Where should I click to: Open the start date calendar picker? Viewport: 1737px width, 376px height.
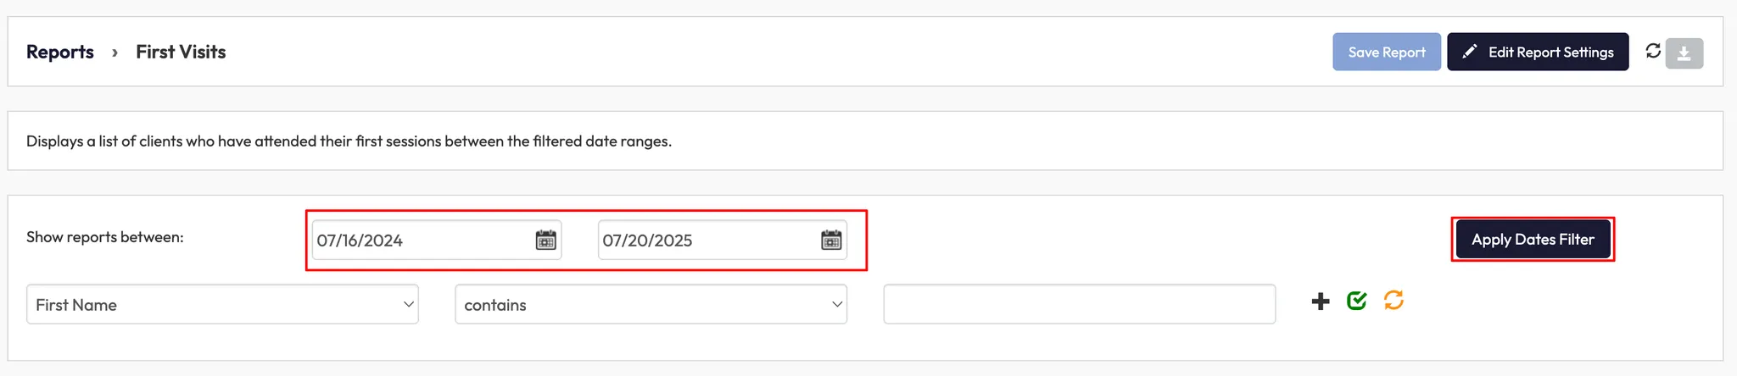tap(545, 241)
